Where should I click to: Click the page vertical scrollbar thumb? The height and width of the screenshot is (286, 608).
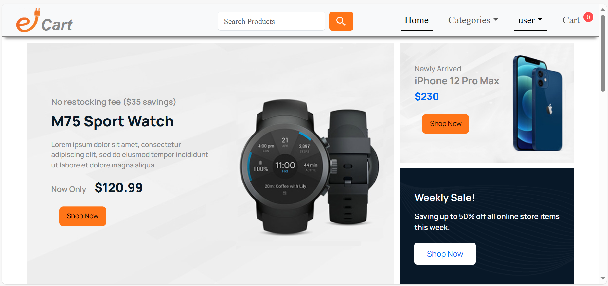[x=603, y=53]
